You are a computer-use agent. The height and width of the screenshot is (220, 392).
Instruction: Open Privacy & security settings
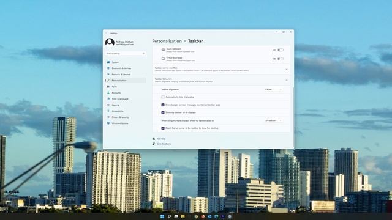pos(126,117)
